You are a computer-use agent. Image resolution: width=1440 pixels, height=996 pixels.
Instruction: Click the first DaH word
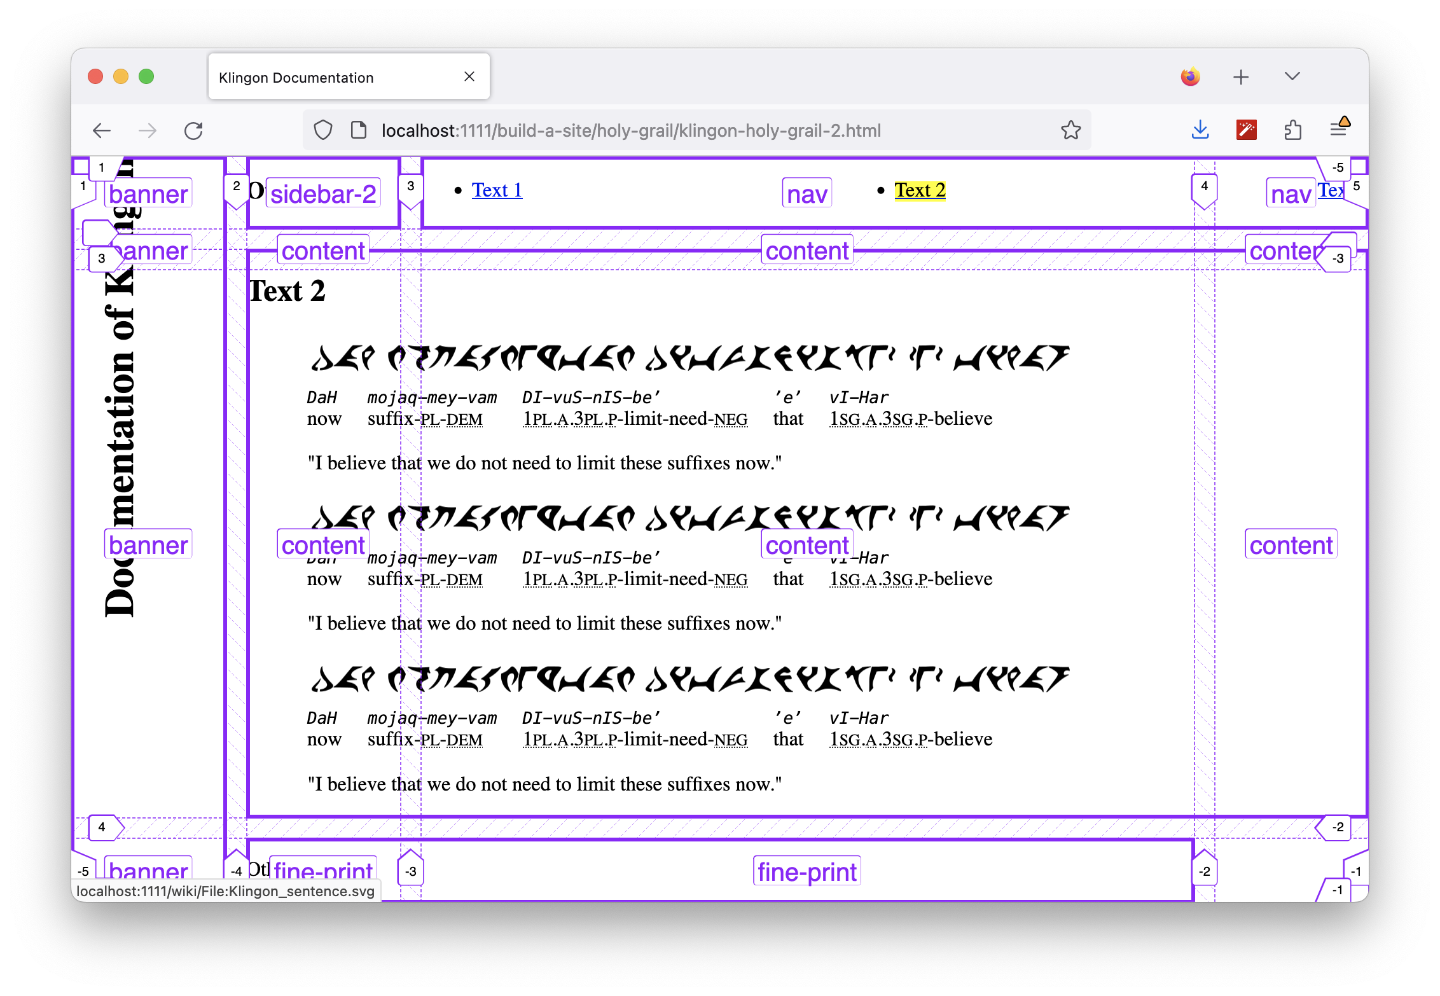coord(322,398)
